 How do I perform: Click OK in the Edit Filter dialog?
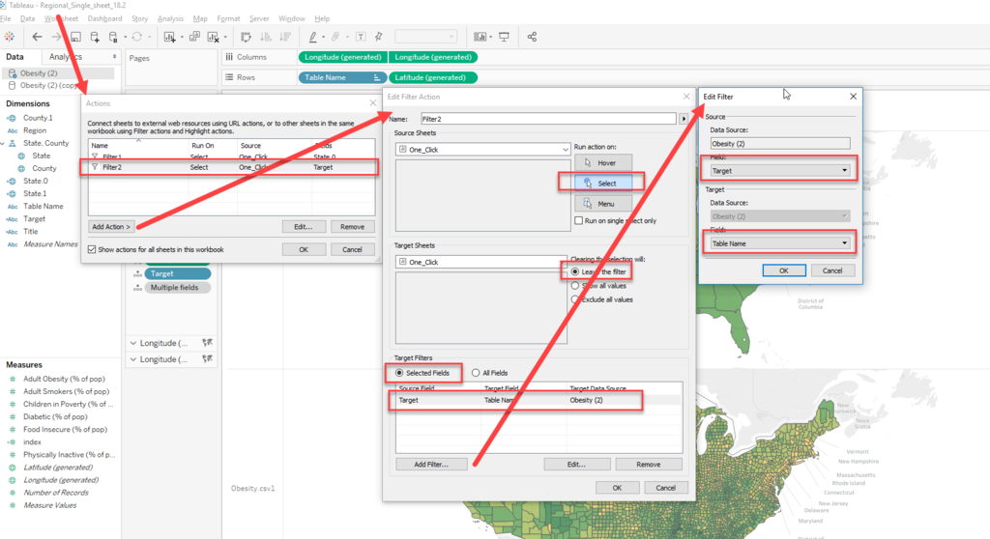pyautogui.click(x=783, y=270)
